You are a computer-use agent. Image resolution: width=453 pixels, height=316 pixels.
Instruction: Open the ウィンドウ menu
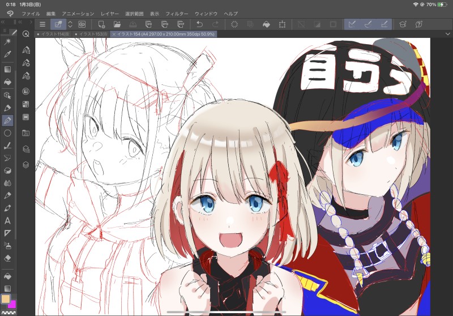point(206,14)
